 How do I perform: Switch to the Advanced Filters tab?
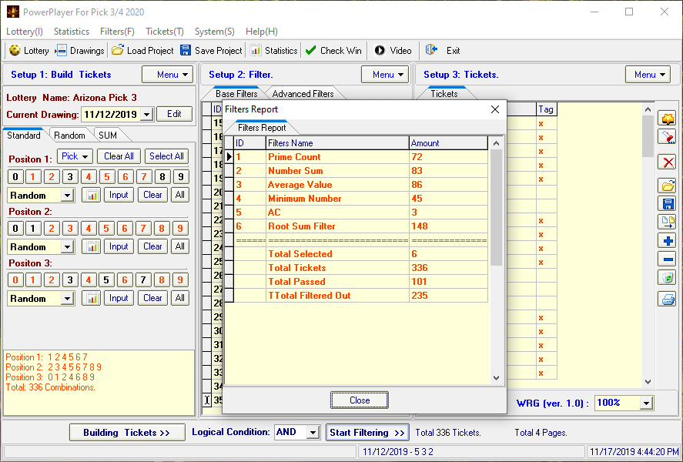coord(303,92)
